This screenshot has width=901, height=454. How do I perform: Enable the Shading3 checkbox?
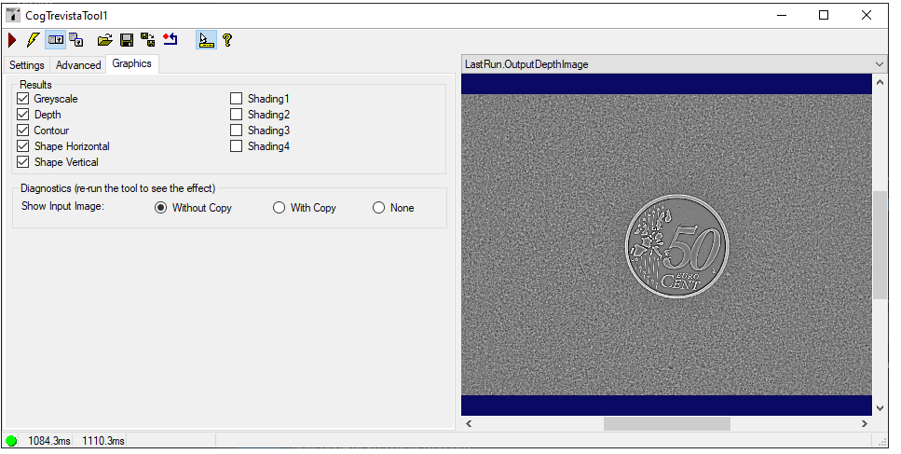236,131
